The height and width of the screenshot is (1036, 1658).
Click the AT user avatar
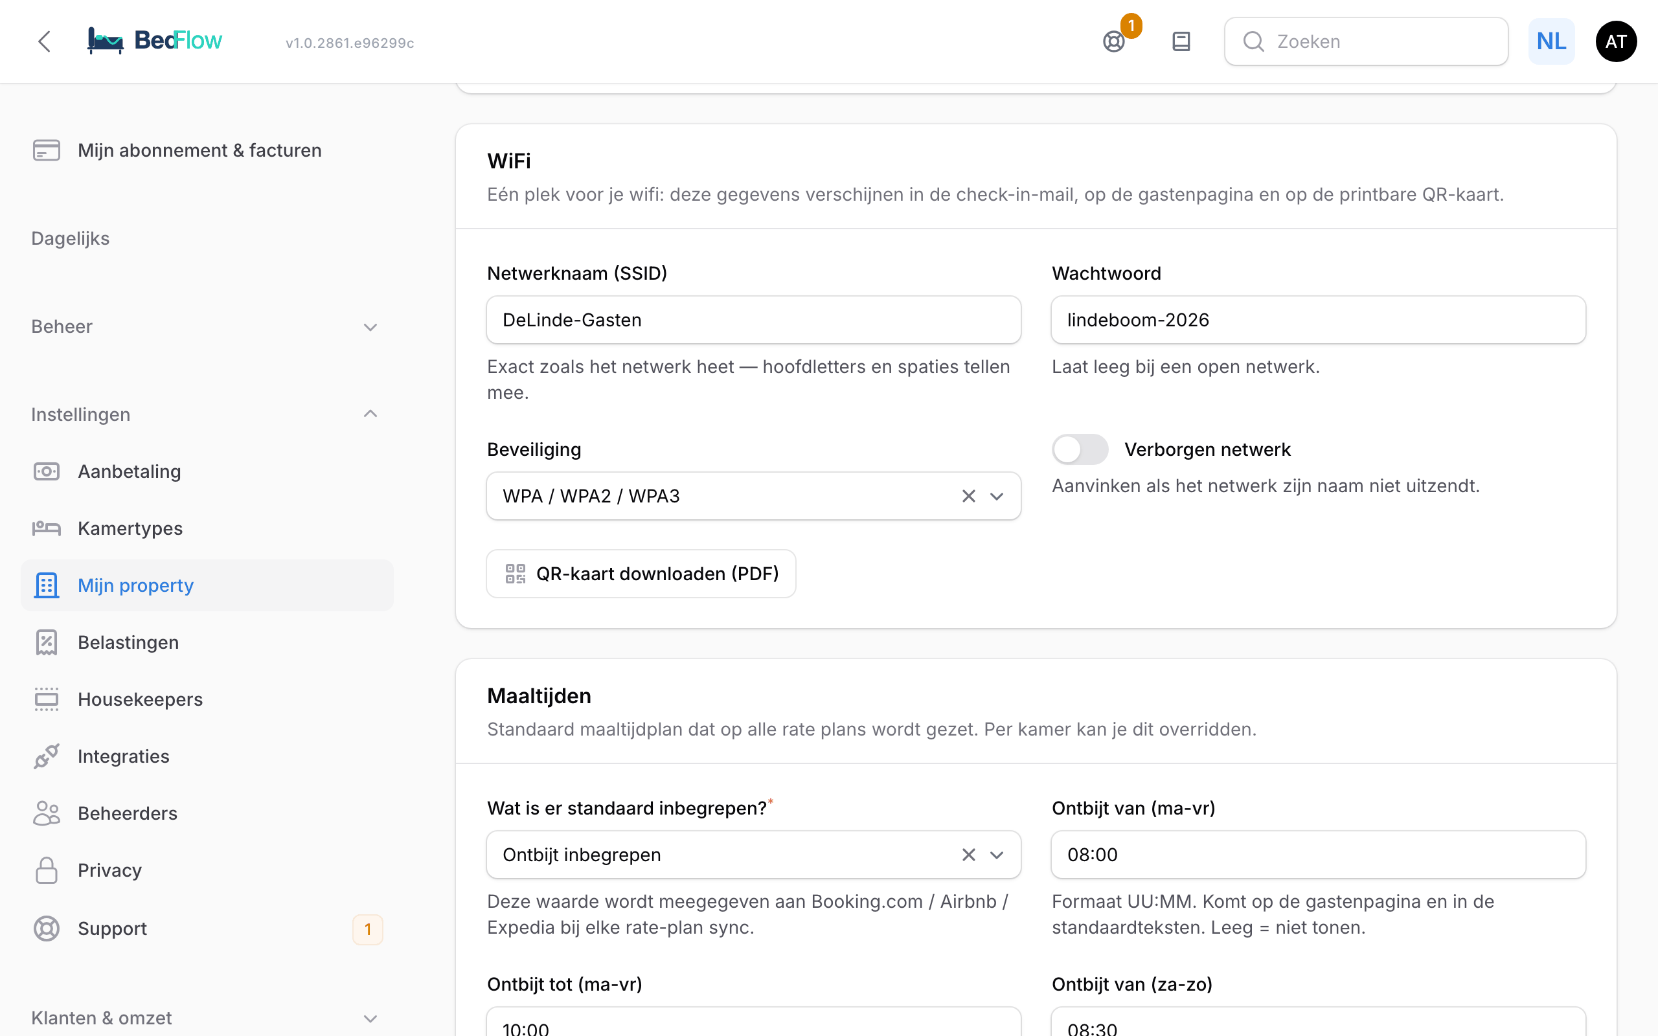tap(1615, 41)
